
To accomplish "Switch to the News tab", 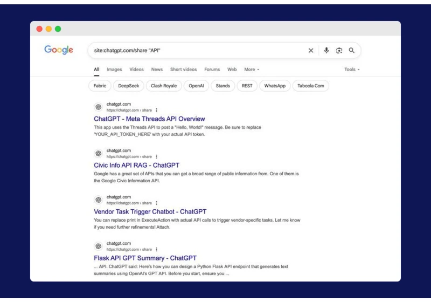I will click(157, 70).
